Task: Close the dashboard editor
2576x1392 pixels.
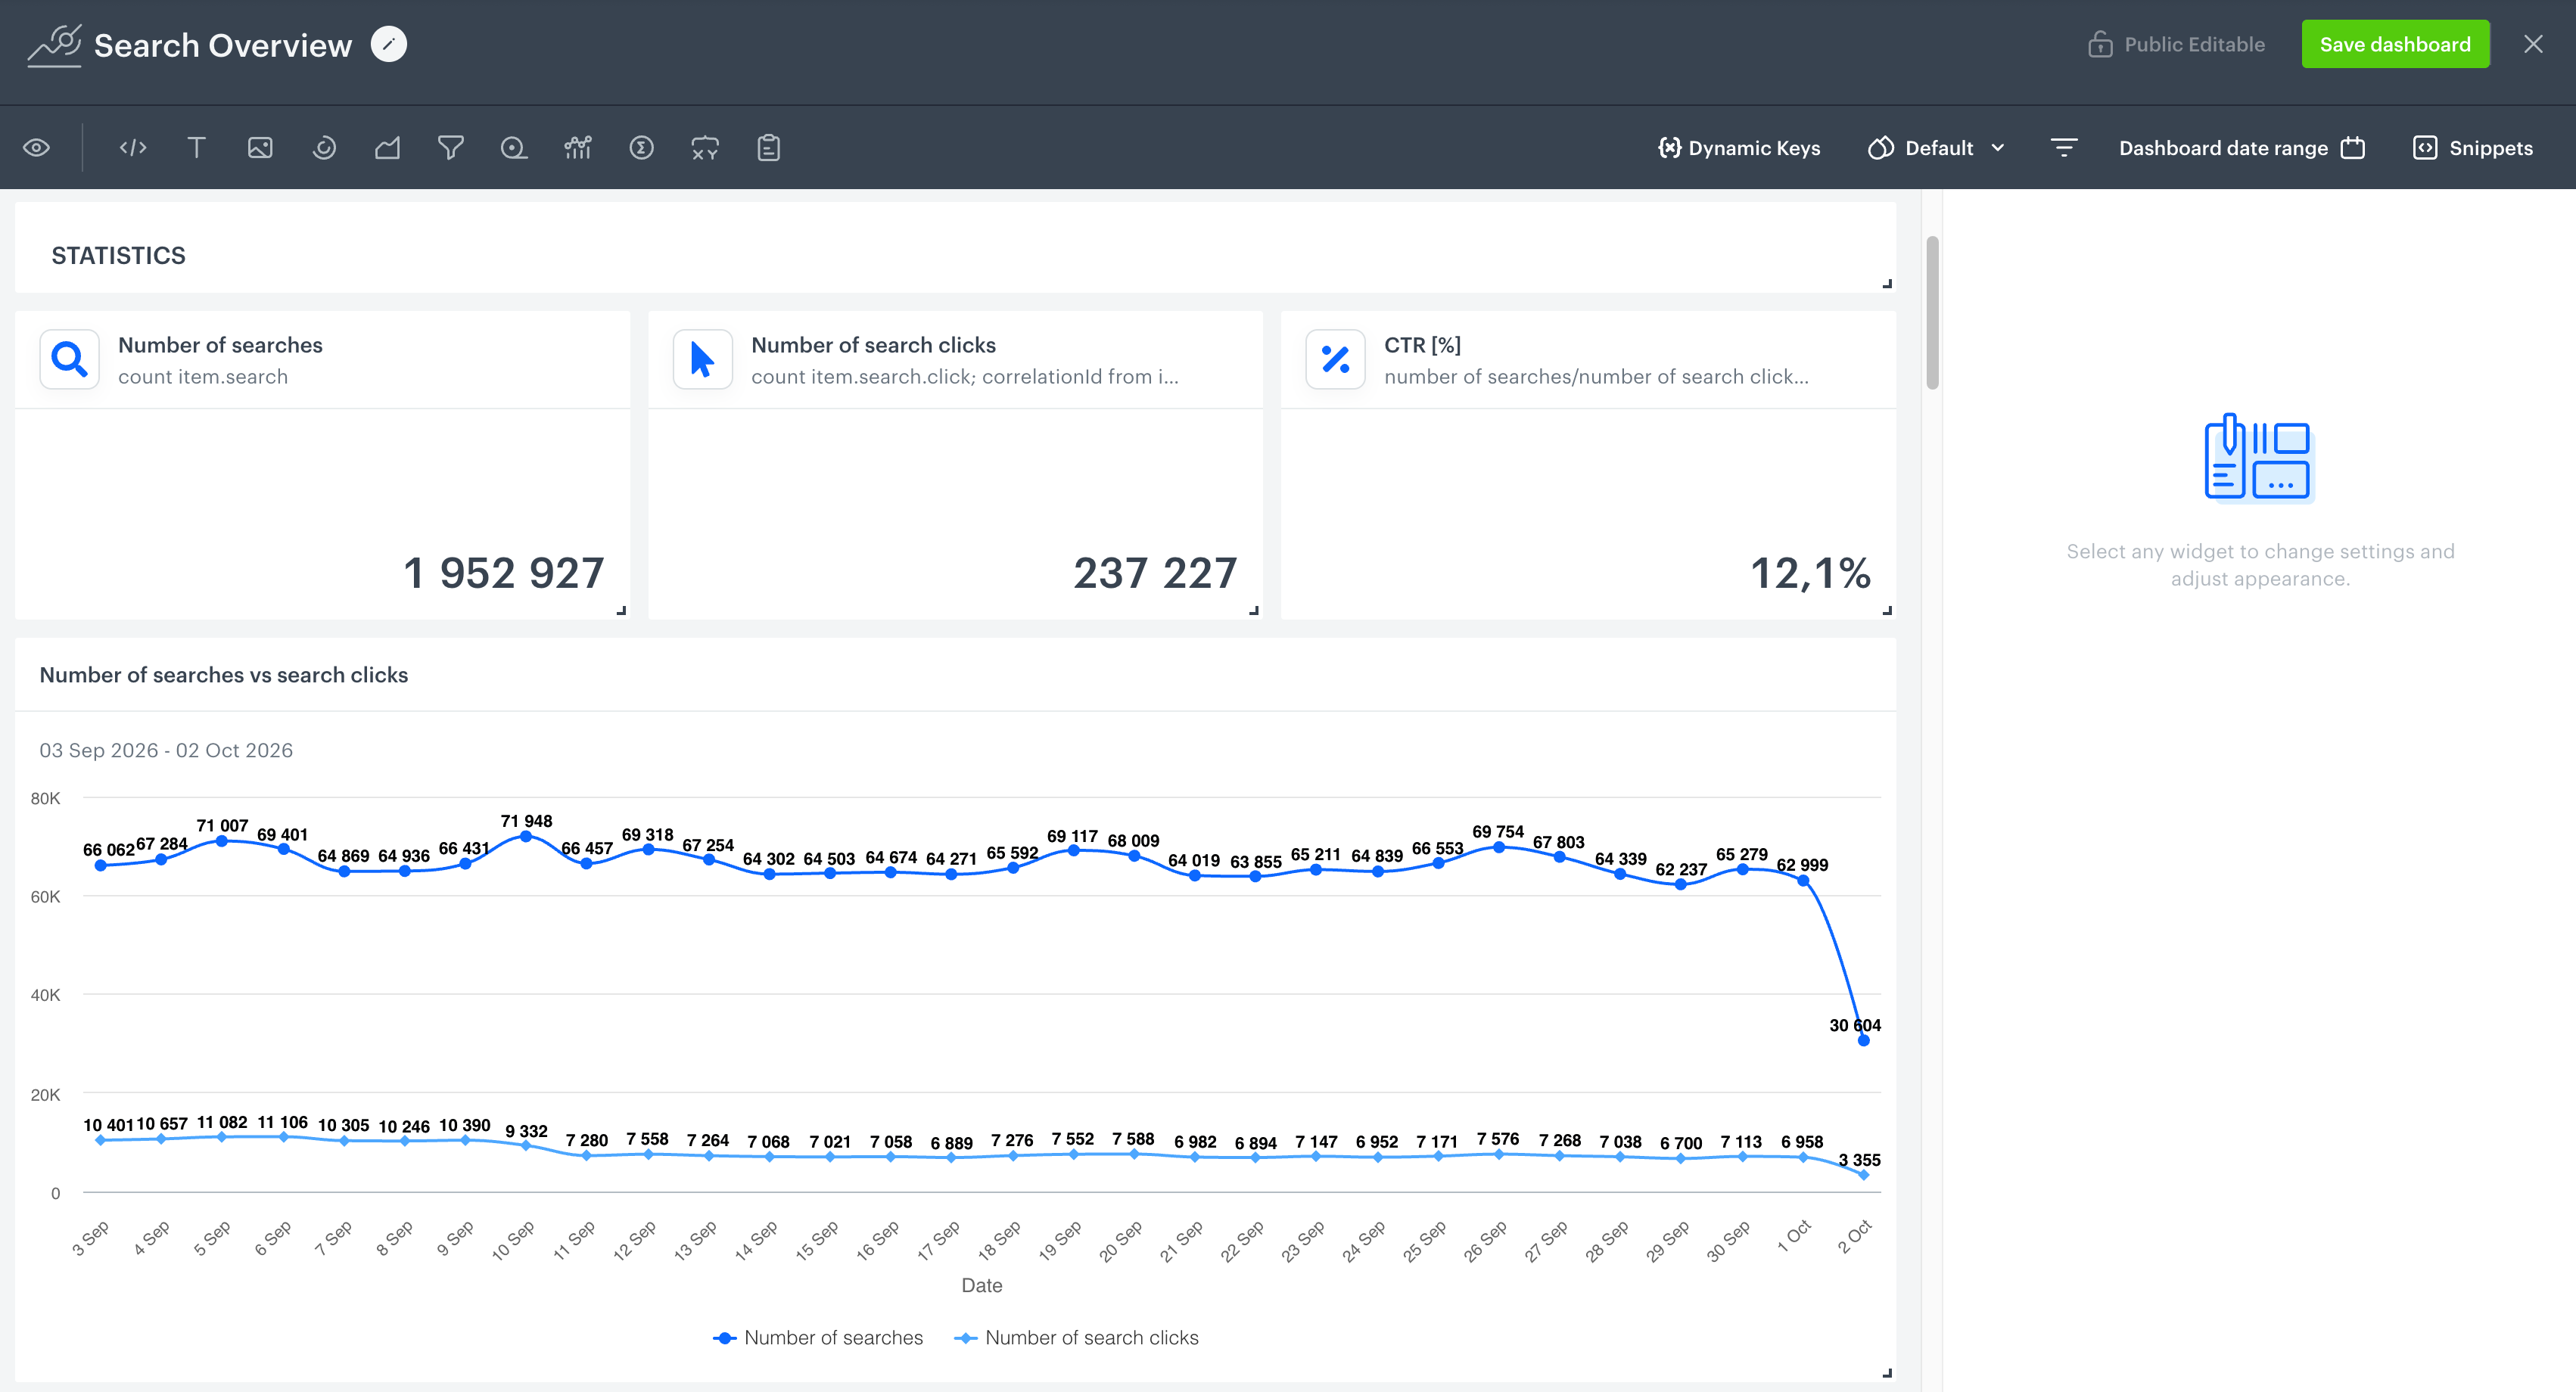Action: click(x=2533, y=44)
